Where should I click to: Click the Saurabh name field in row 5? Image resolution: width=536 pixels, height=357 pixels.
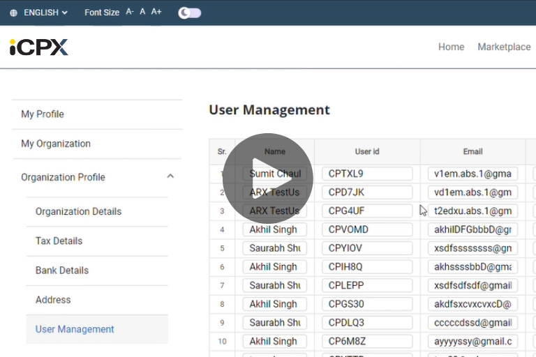[x=274, y=248]
